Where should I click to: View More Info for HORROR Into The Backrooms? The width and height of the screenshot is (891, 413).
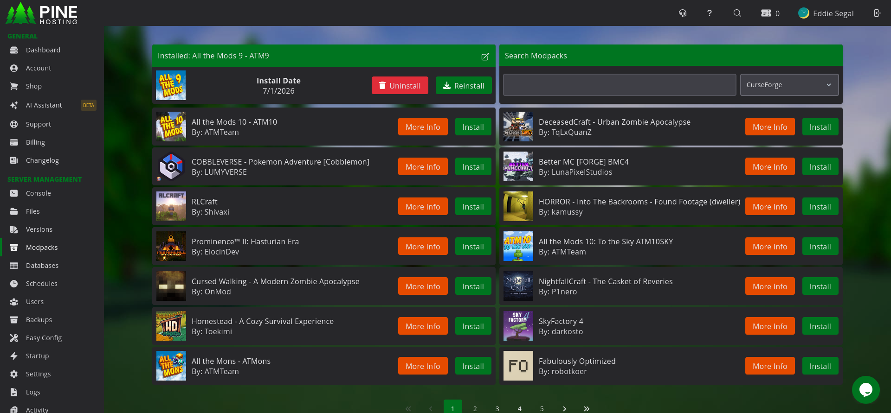770,206
